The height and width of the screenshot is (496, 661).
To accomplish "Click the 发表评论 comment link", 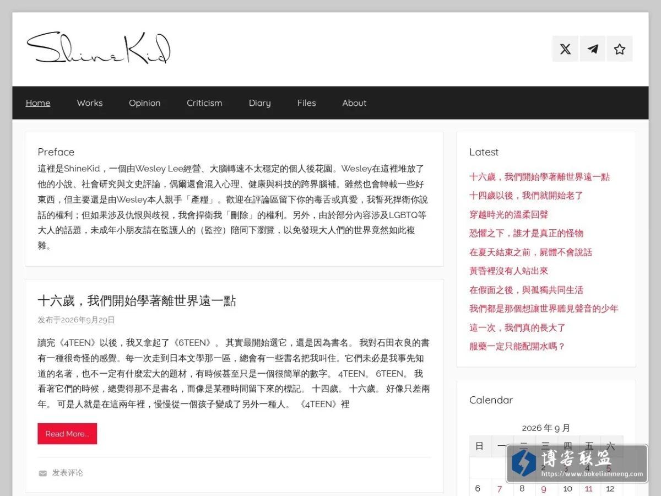I will (68, 473).
